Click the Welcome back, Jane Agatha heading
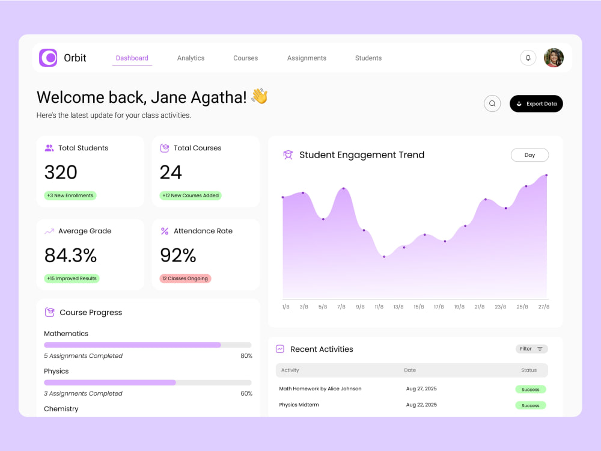 [141, 97]
